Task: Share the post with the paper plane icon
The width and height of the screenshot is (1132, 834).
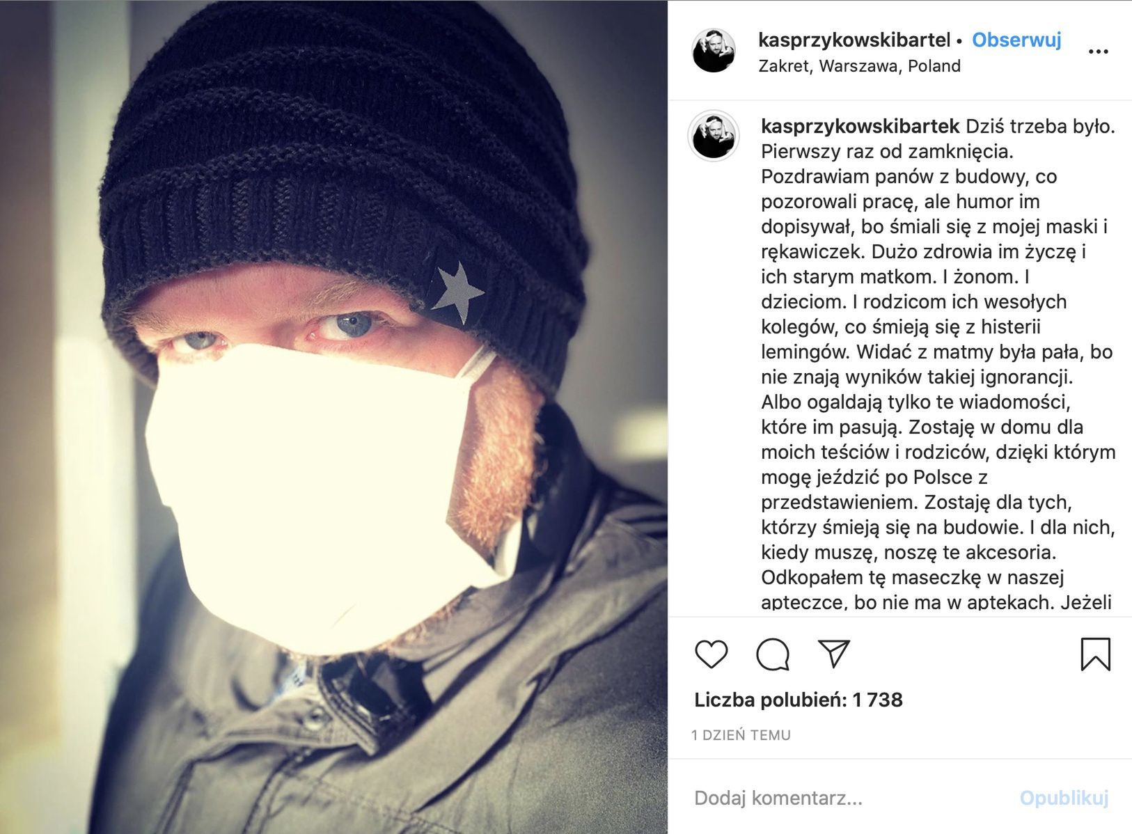Action: 834,653
